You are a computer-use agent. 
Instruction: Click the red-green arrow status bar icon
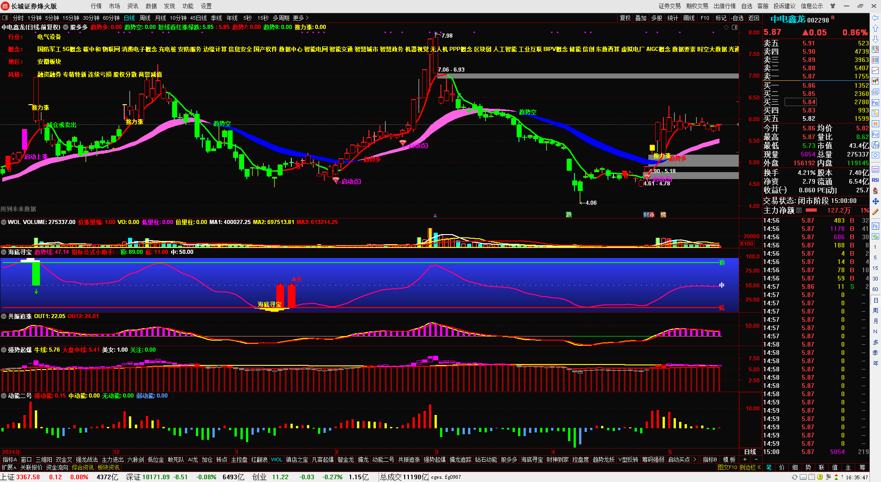coord(836,477)
